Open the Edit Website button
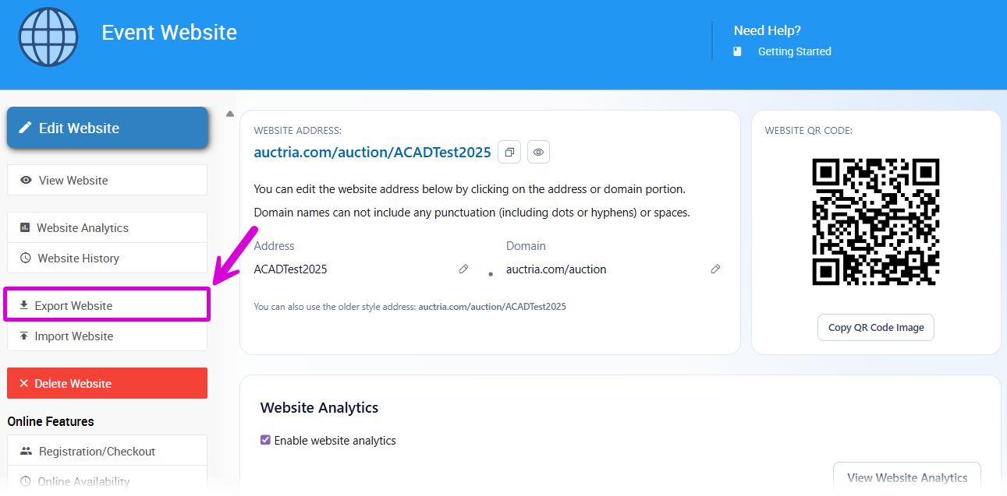The image size is (1007, 496). pyautogui.click(x=108, y=128)
